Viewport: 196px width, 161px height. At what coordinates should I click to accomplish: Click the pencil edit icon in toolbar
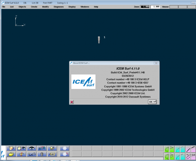52,148
